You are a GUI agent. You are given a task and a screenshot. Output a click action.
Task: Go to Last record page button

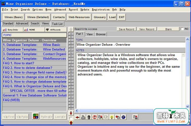(x=60, y=117)
